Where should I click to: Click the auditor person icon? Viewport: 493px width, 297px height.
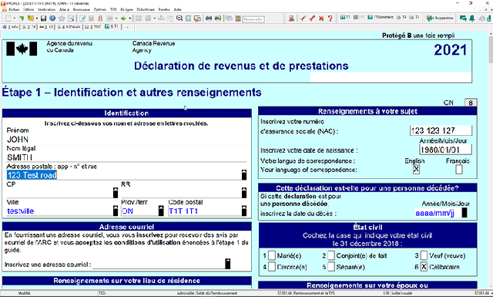(x=291, y=19)
